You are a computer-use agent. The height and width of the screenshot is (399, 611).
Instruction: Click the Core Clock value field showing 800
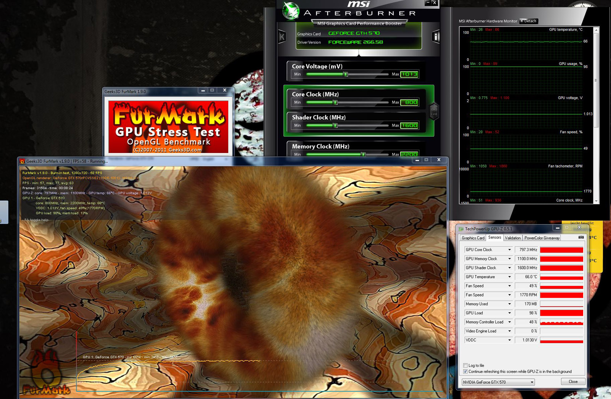pyautogui.click(x=409, y=102)
